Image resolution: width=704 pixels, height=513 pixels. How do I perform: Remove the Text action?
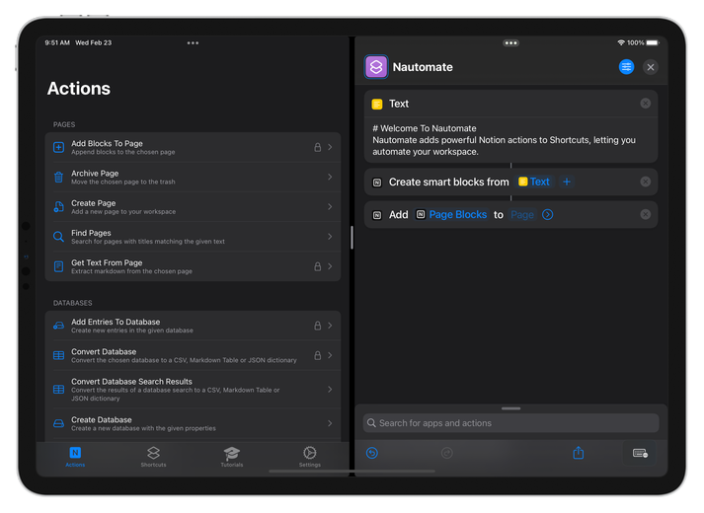pyautogui.click(x=645, y=104)
